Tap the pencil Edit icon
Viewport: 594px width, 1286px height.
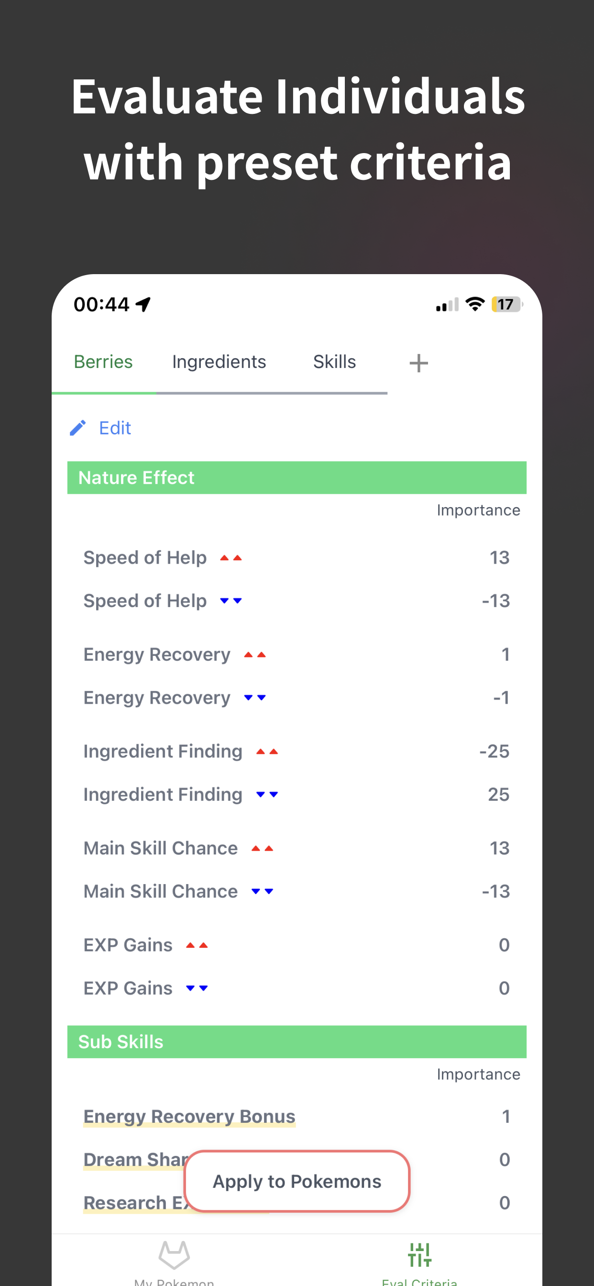(77, 428)
